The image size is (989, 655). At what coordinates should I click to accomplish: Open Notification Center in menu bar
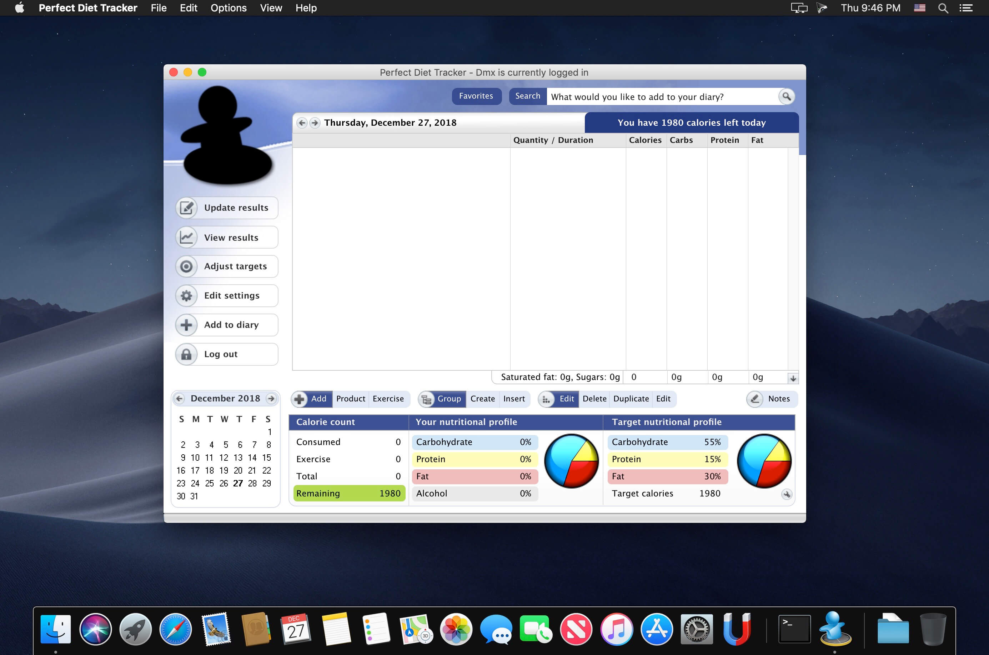click(x=965, y=8)
